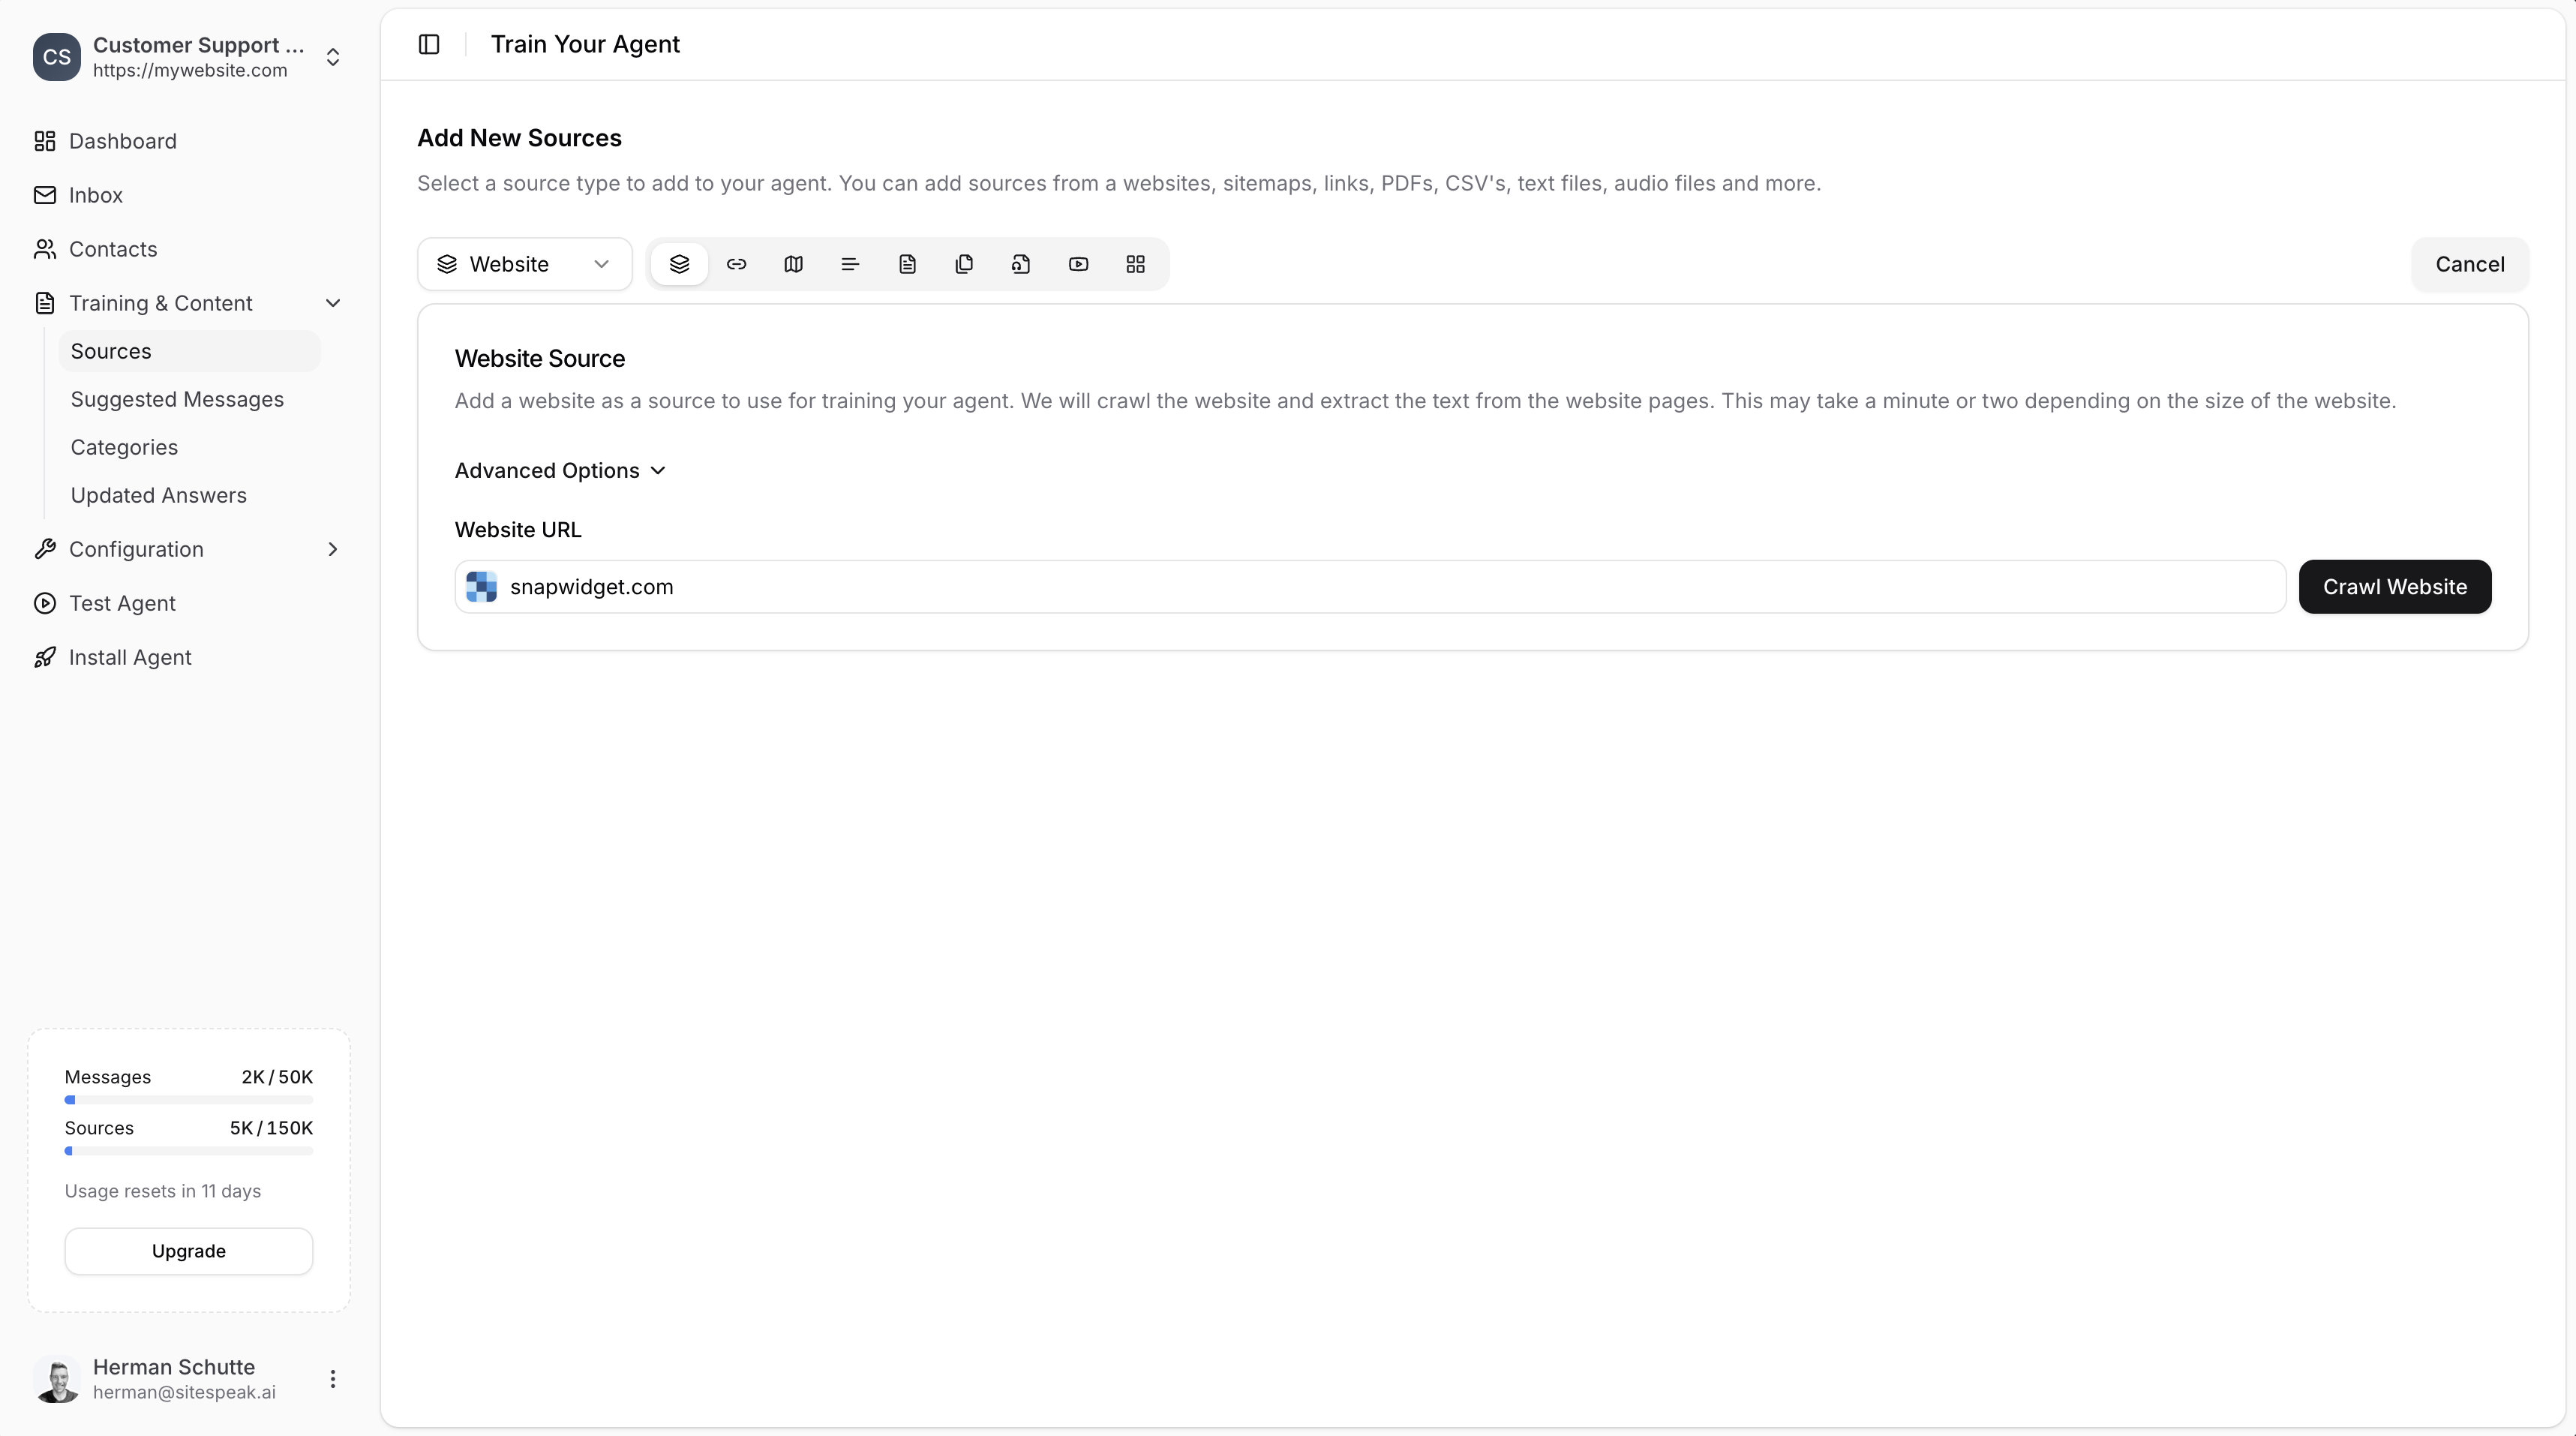
Task: Select the copy documents source type
Action: (x=964, y=264)
